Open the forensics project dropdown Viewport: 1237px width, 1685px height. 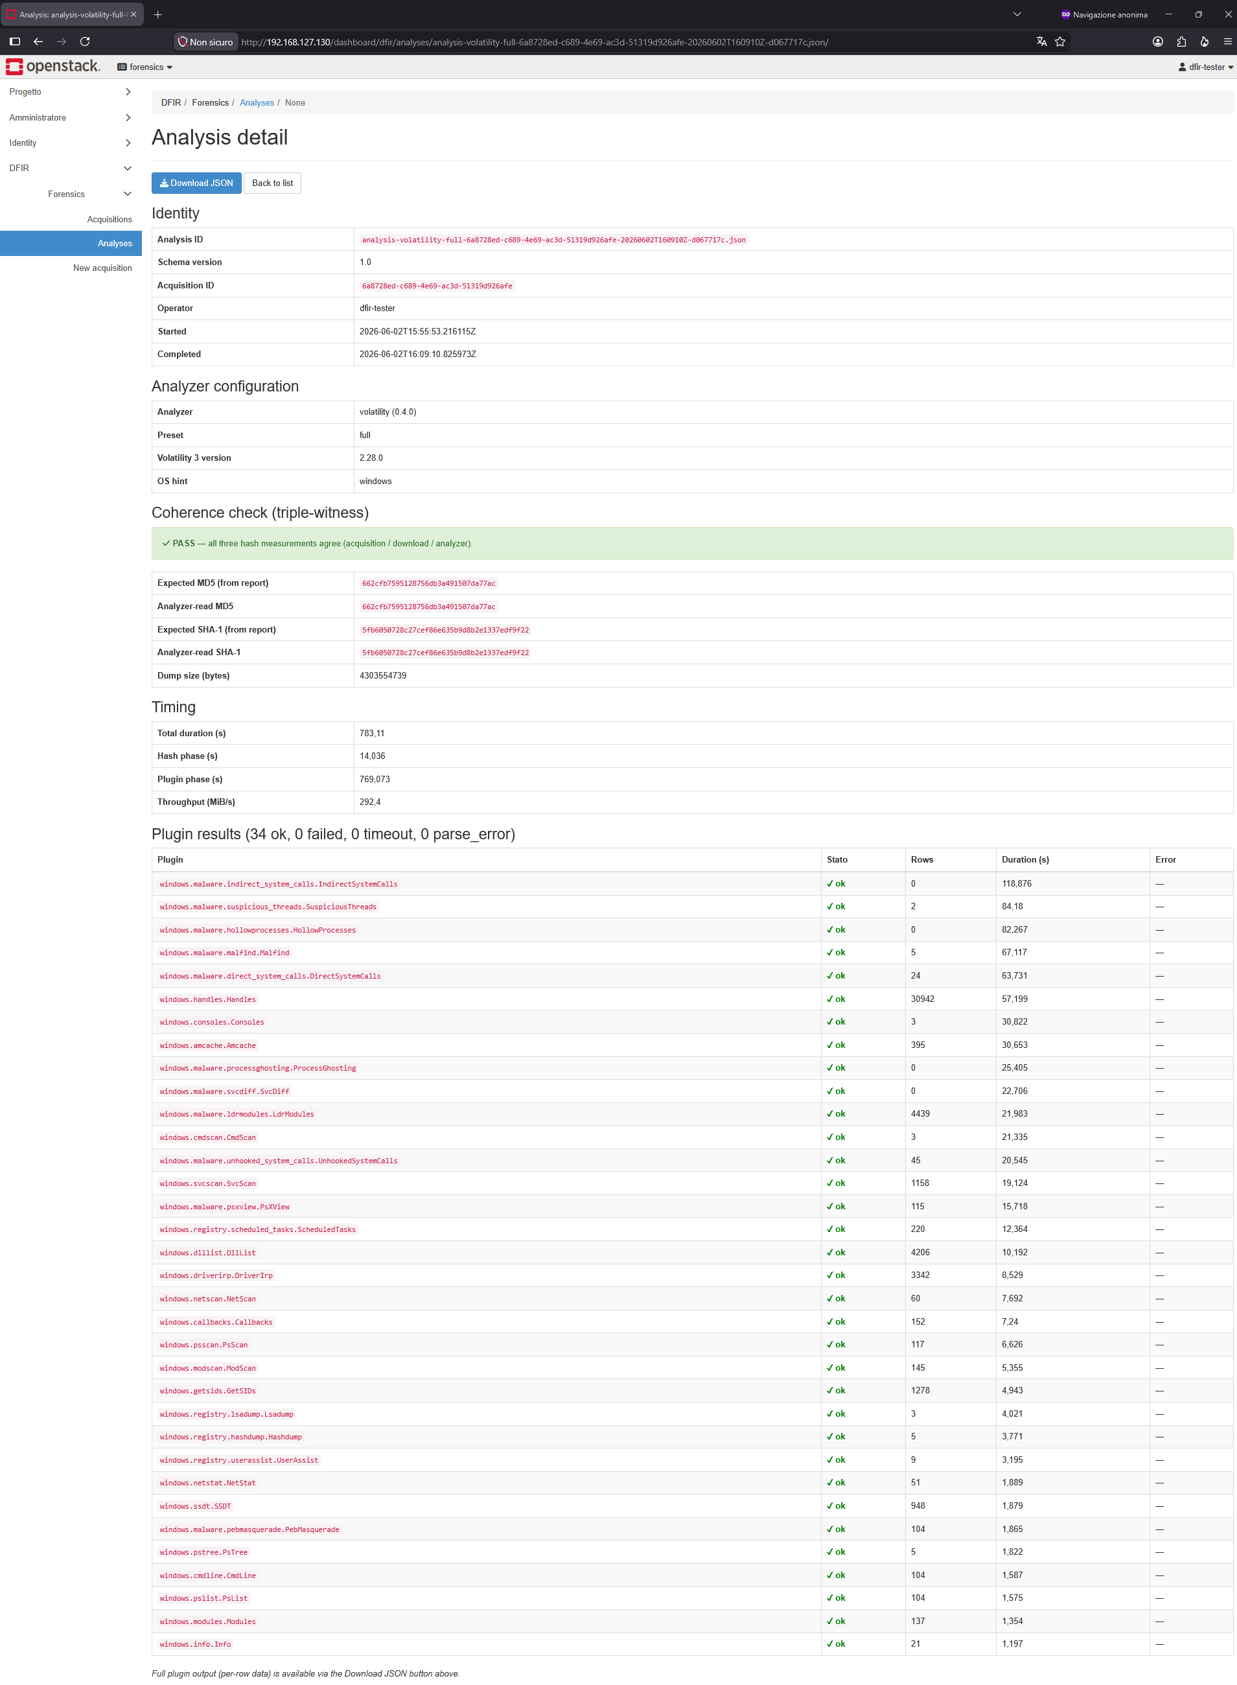[145, 67]
